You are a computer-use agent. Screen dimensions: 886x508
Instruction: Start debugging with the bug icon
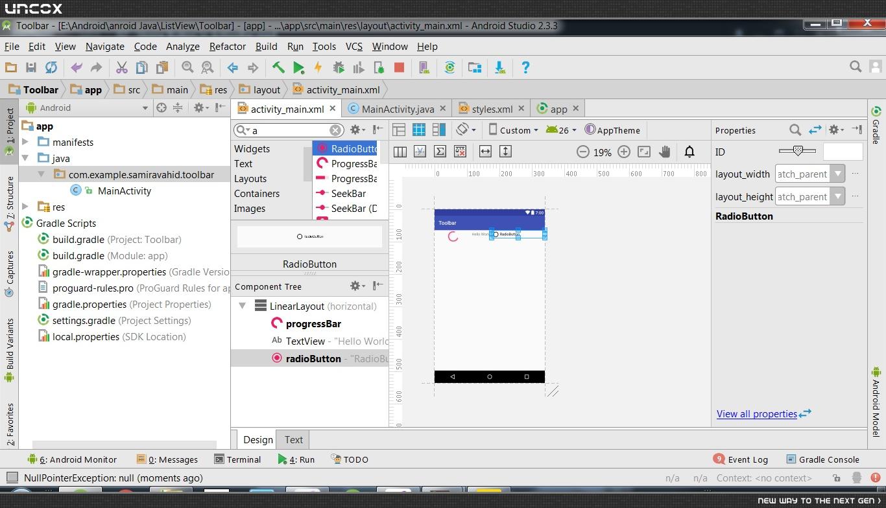coord(339,67)
